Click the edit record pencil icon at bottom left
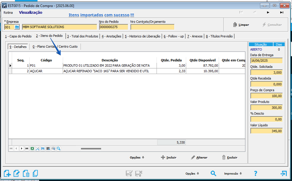292x181 pixels. click(16, 173)
